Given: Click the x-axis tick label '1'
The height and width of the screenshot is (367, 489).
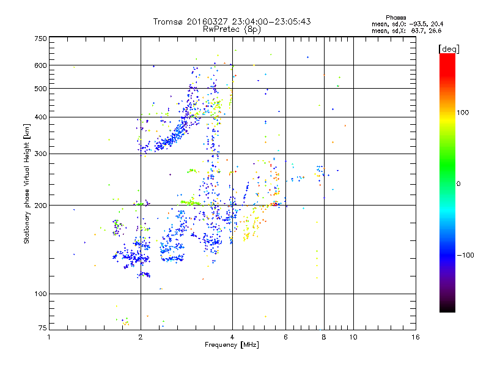Looking at the screenshot, I should [49, 337].
